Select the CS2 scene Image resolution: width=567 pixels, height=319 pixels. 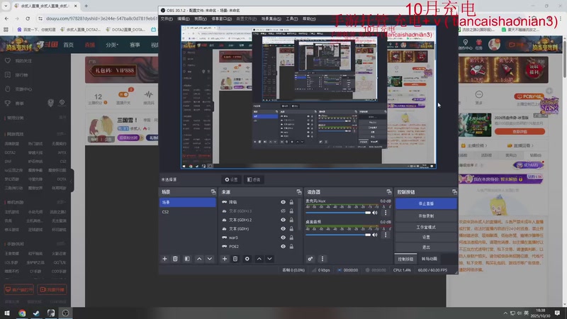point(188,212)
